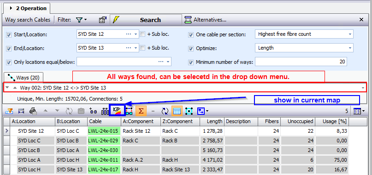Click the cyan zoom-to-fit nodes icon

tap(189, 111)
